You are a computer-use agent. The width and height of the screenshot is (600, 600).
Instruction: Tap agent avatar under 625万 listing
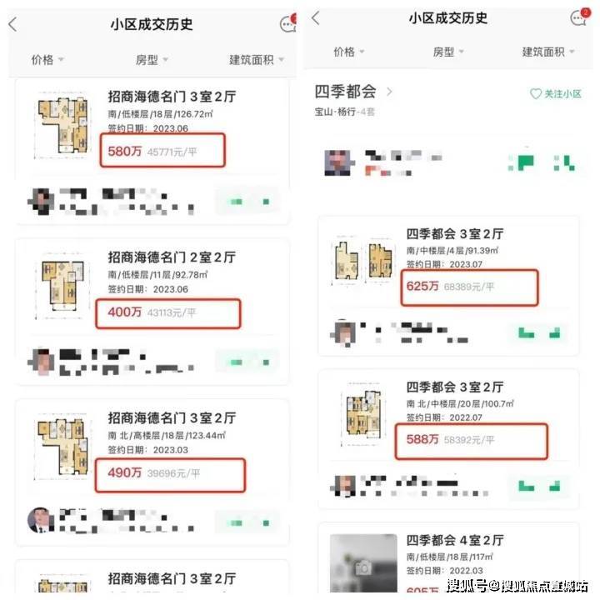pyautogui.click(x=342, y=332)
